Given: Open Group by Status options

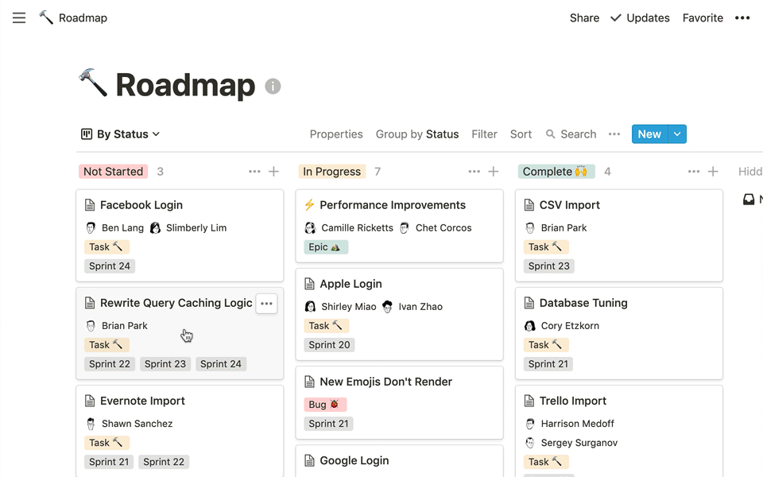Looking at the screenshot, I should 416,134.
